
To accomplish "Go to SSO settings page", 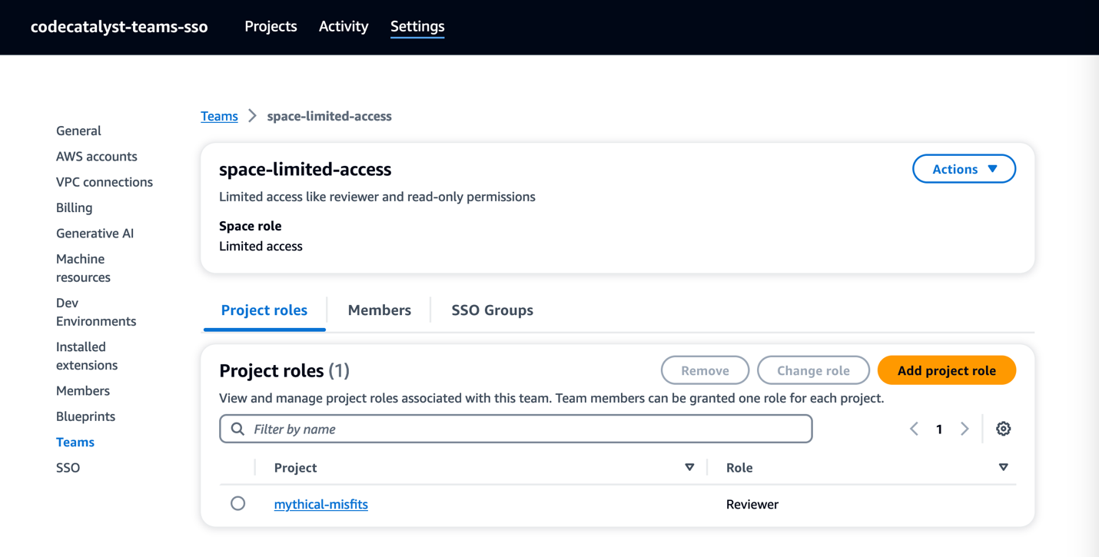I will [68, 467].
